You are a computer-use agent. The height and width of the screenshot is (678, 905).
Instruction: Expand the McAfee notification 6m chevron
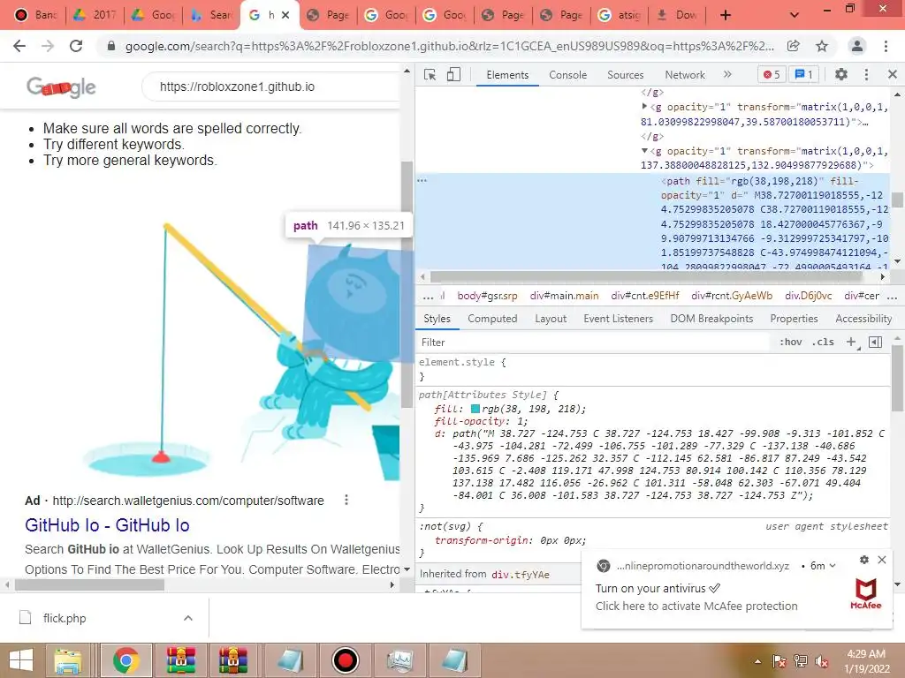(x=833, y=566)
